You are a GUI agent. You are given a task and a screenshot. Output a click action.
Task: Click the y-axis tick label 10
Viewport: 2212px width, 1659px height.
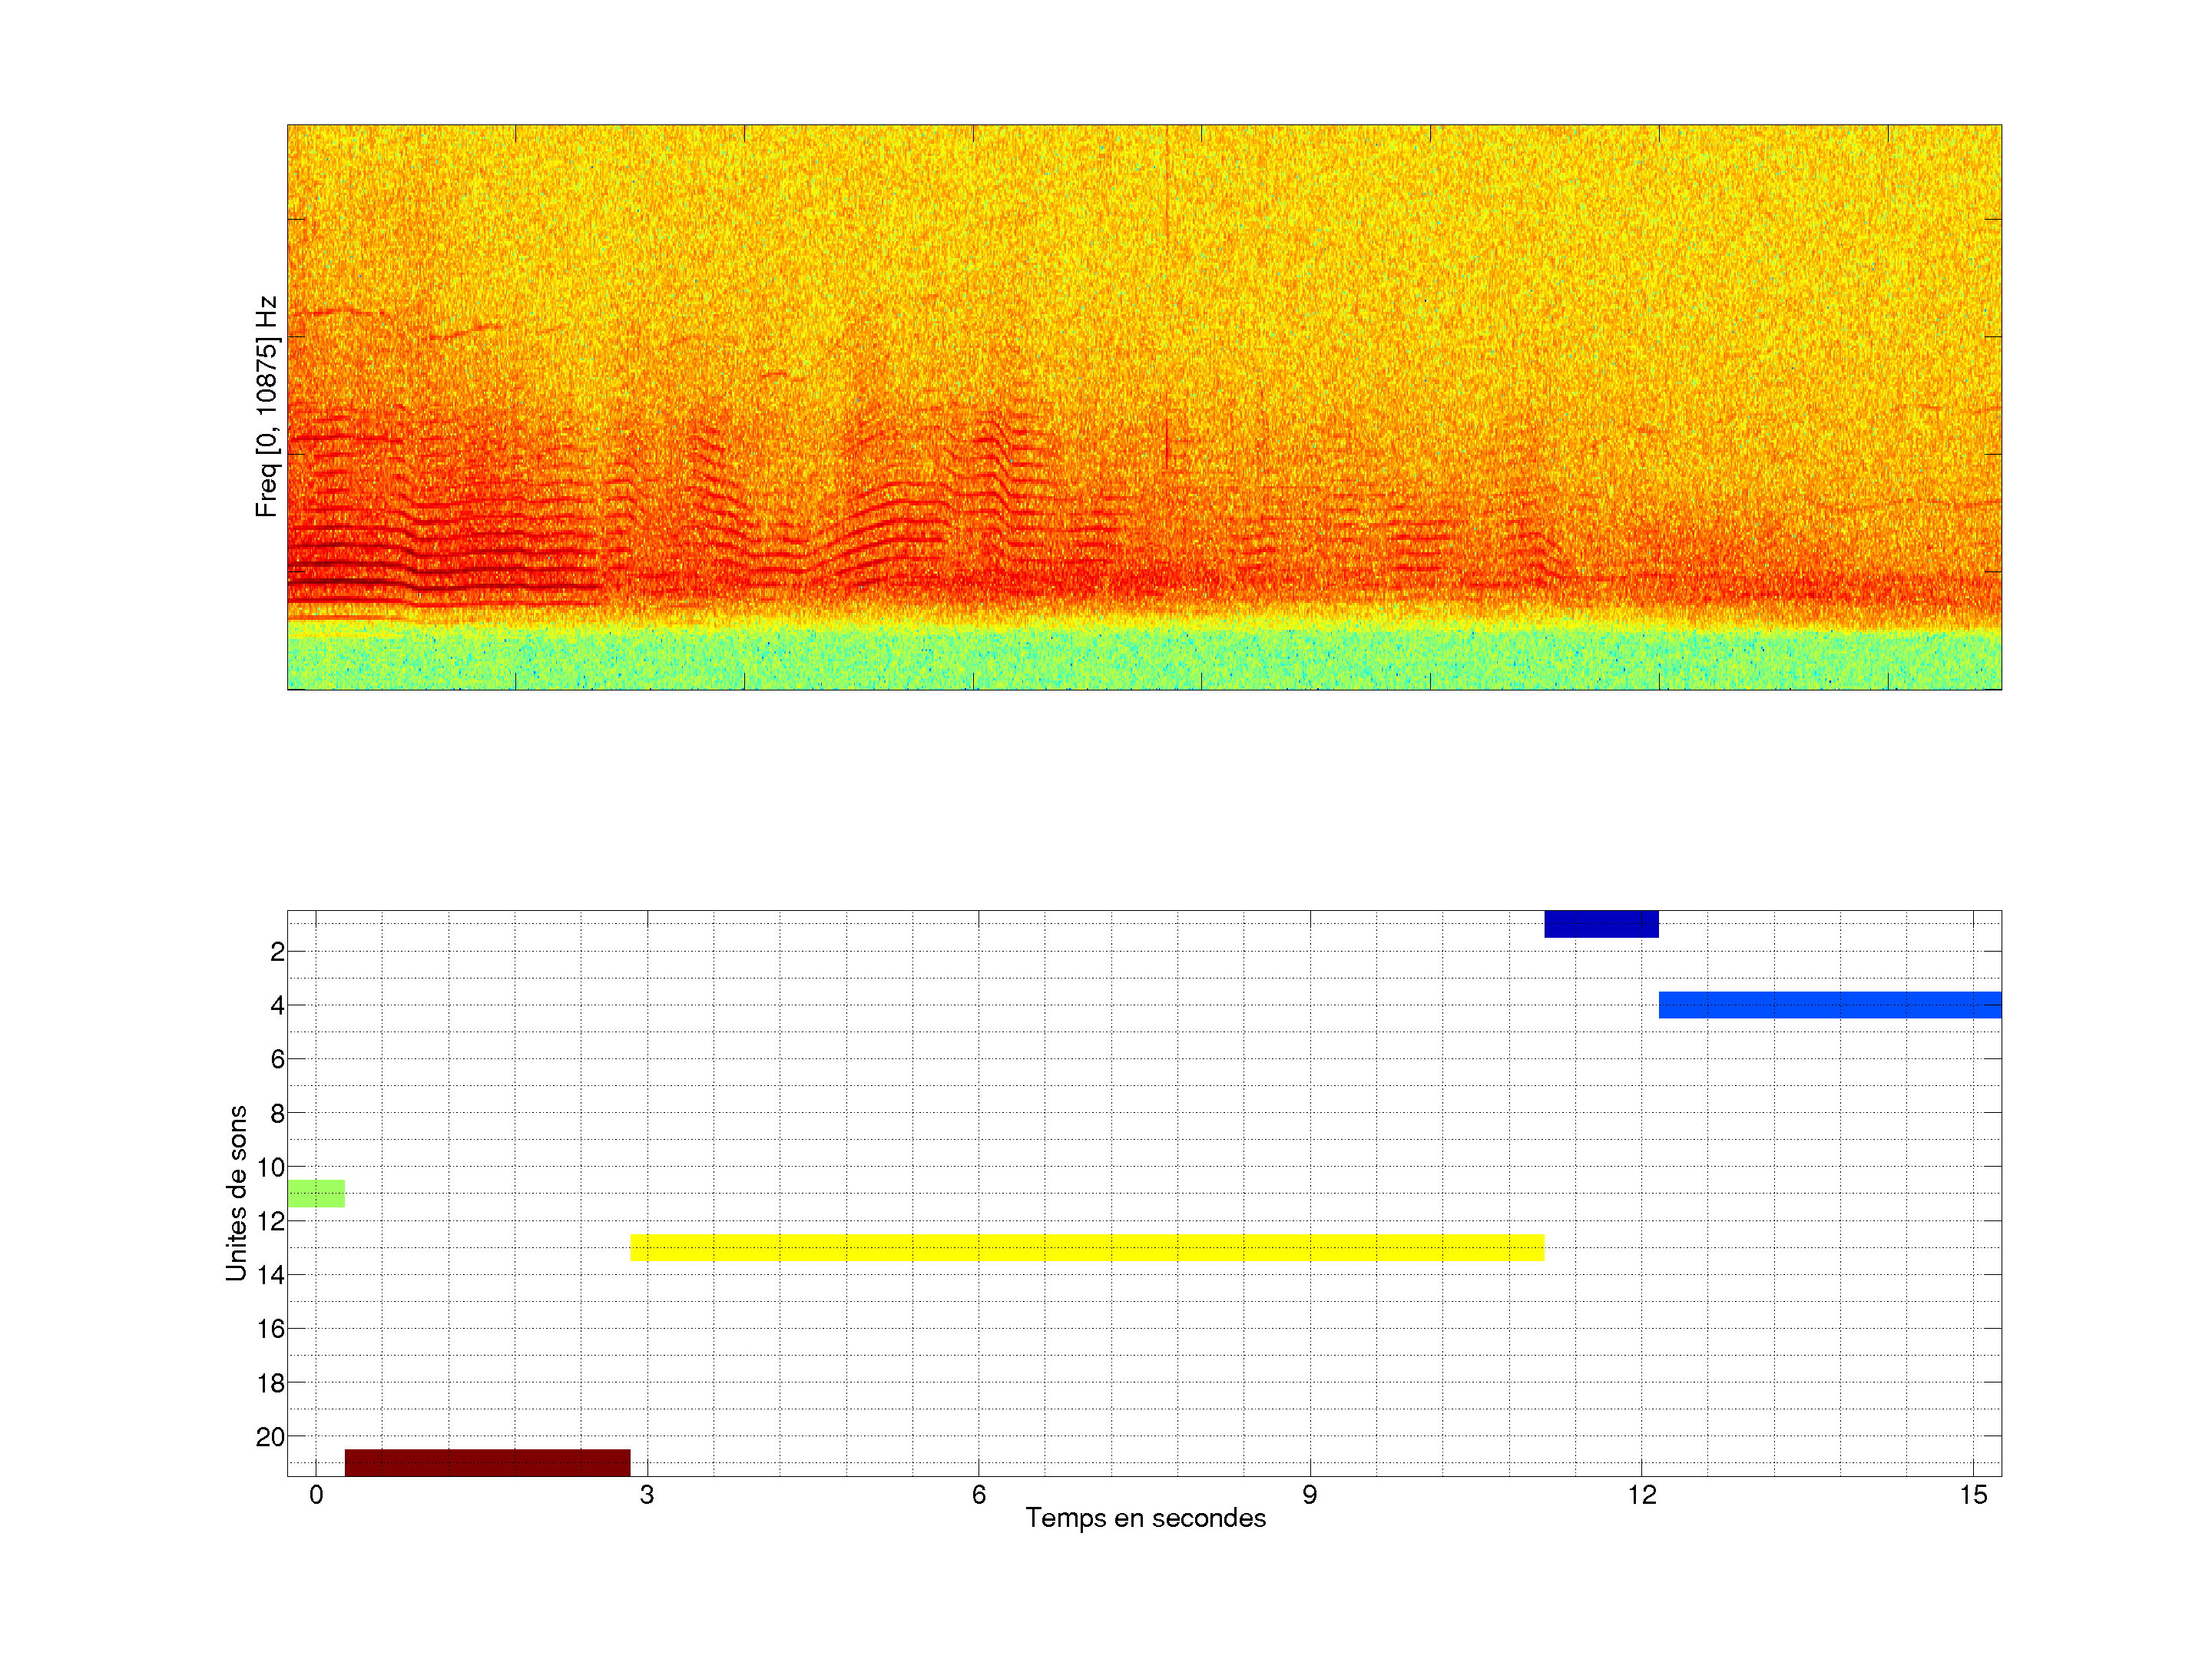(270, 1167)
